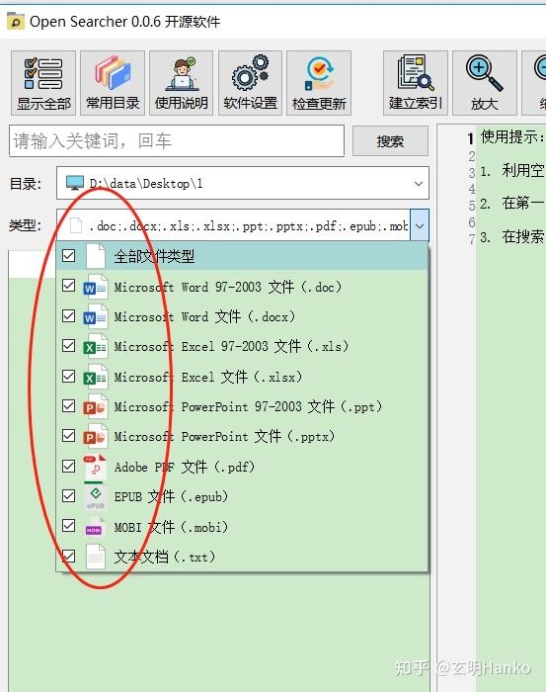Click the 使用提示 line in preview pane
This screenshot has width=546, height=692.
(x=512, y=136)
